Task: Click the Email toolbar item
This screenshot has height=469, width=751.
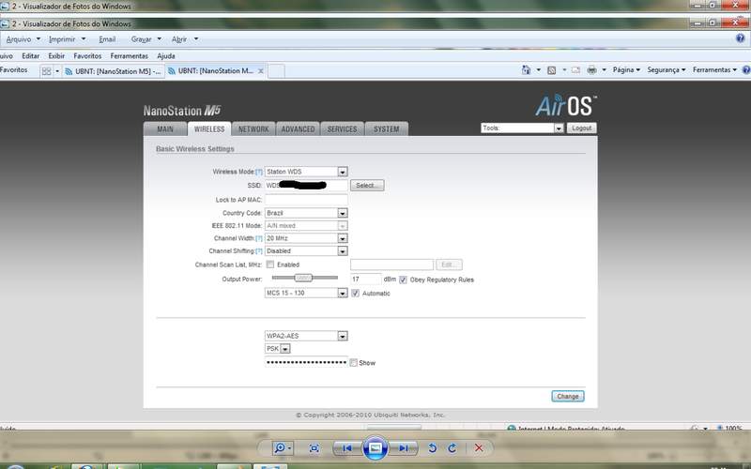Action: [x=107, y=39]
